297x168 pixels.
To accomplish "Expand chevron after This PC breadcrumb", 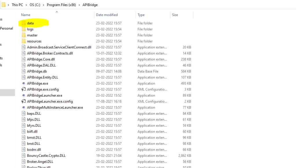I will point(26,5).
